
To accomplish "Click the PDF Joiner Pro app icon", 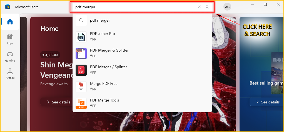I will click(x=81, y=37).
